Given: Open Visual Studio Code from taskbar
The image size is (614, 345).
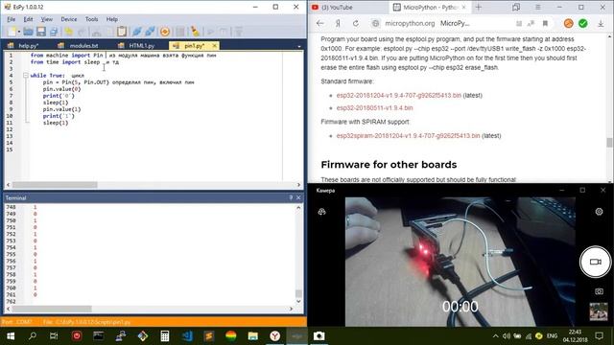Looking at the screenshot, I should (x=187, y=336).
